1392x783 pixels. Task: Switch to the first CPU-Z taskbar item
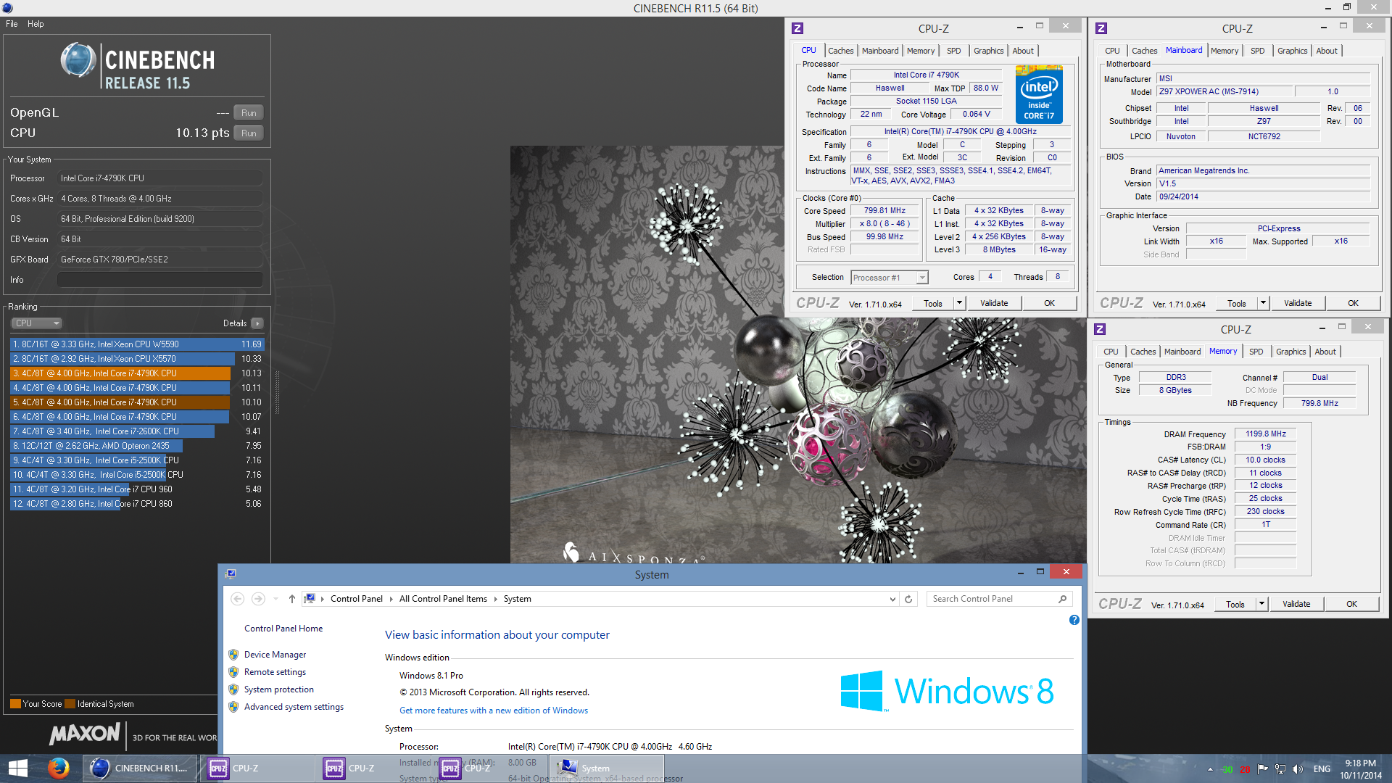(258, 768)
